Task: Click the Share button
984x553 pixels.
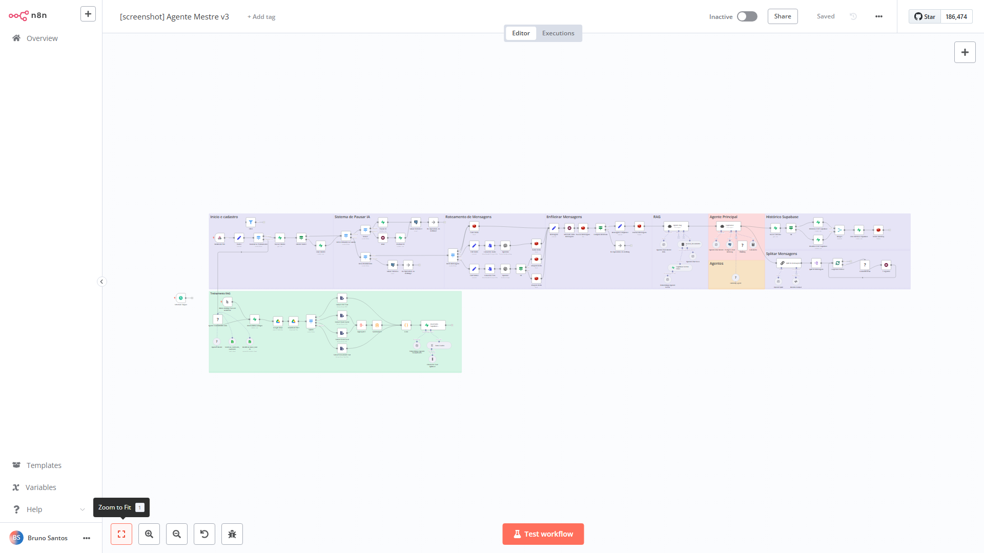Action: (x=783, y=16)
